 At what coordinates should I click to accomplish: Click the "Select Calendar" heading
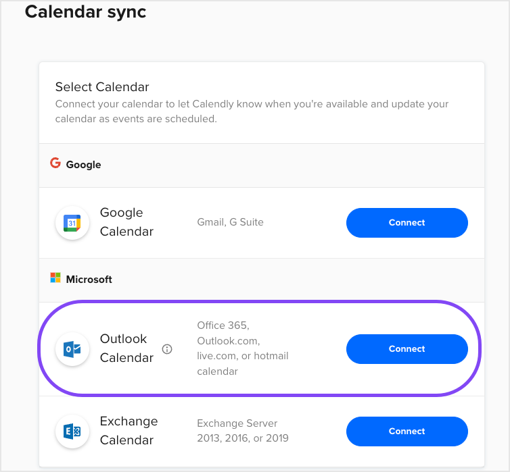click(x=102, y=87)
